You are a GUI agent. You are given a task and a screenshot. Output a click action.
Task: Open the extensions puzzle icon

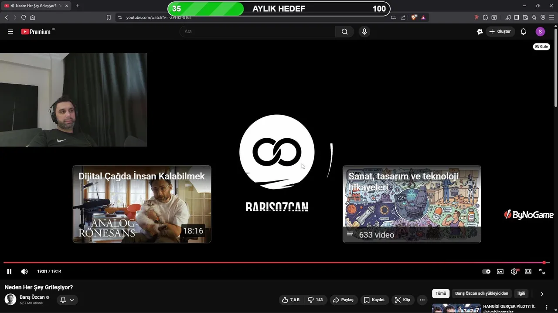485,17
